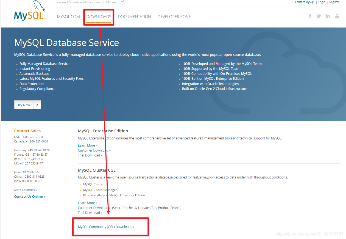Click 'Fully Managed Database Service' bullet

44,64
